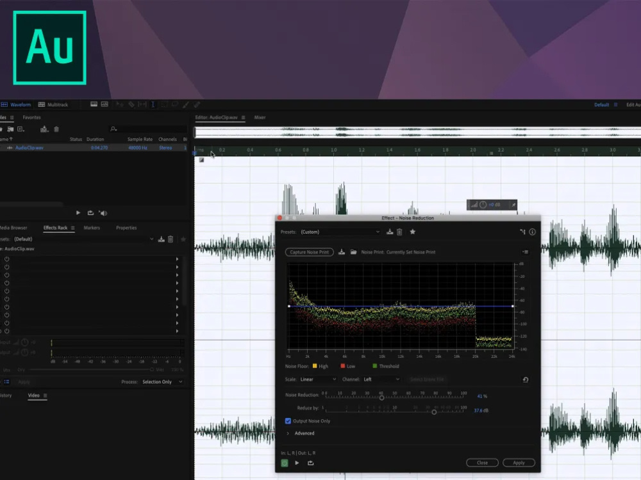Sort files by Sample Rate column
The width and height of the screenshot is (641, 480).
click(x=140, y=139)
